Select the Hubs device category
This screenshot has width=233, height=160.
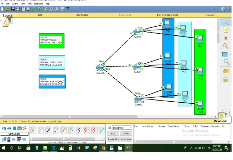tap(15, 128)
